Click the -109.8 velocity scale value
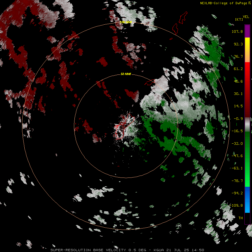Screen dimensions: 252x252 pyautogui.click(x=236, y=206)
